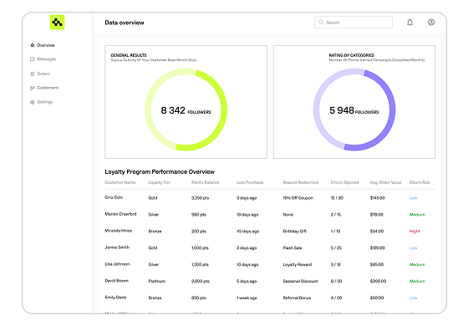Screen dimensions: 468x326
Task: Click the Loyalty Tier column header
Action: pos(160,182)
